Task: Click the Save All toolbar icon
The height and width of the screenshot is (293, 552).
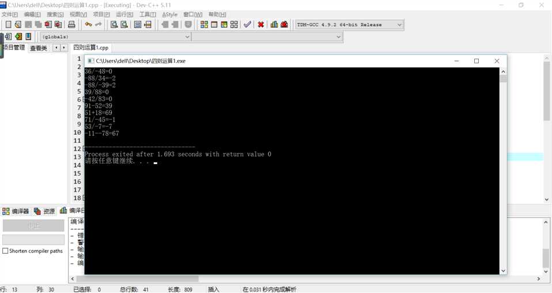Action: click(x=38, y=24)
